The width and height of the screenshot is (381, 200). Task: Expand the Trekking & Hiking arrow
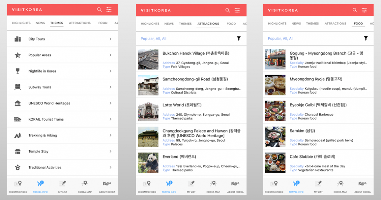tap(111, 135)
